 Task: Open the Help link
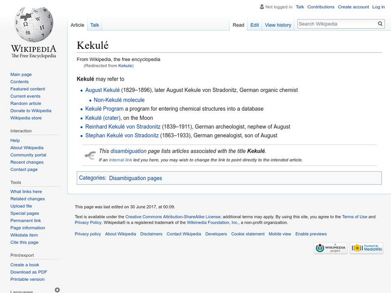point(15,141)
